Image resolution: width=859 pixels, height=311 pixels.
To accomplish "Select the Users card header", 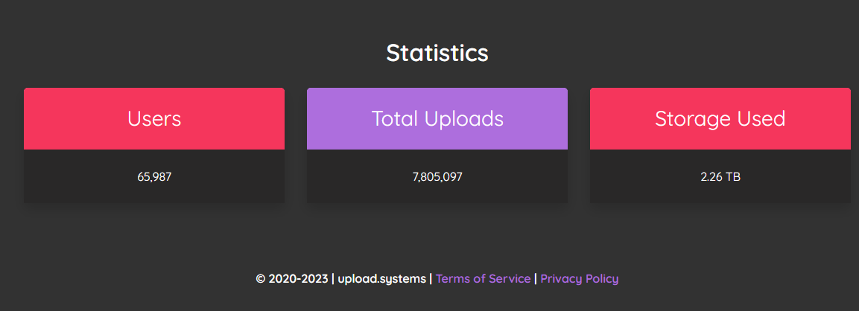I will (154, 119).
